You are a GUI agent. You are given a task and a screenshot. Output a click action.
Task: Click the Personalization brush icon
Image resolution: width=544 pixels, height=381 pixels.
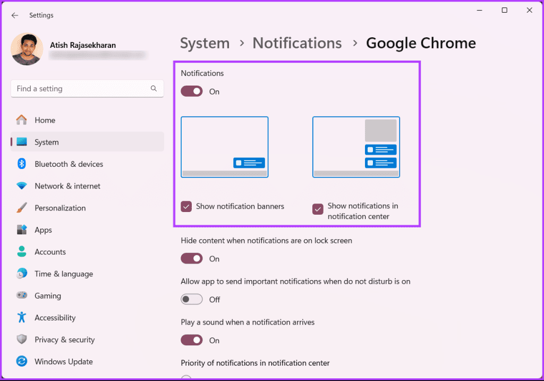21,208
